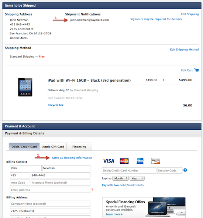Screen dimensions: 203x218
Task: Click the blue security code help icon
Action: click(185, 170)
